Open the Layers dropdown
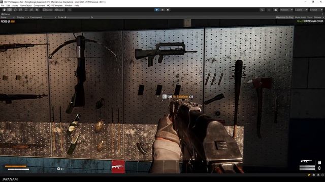 (301, 10)
